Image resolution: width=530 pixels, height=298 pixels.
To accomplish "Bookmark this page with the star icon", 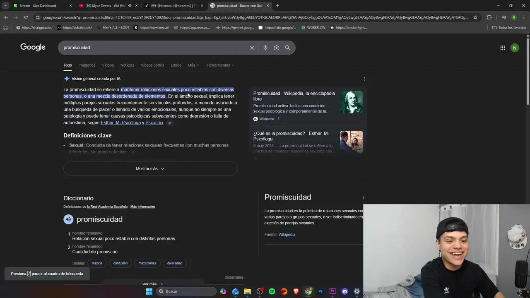I will coord(475,17).
